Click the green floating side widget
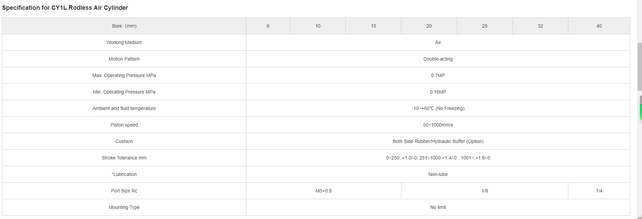The width and height of the screenshot is (642, 219). [640, 108]
